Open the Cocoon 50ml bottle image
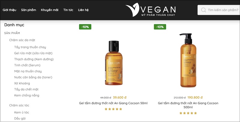 [x=114, y=63]
